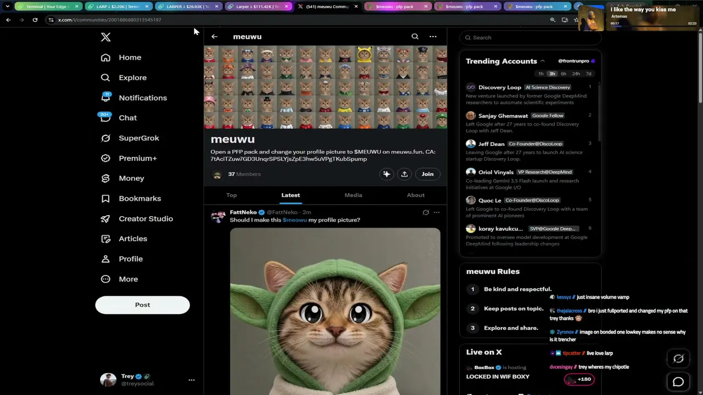This screenshot has height=395, width=703.
Task: Open Notifications bell in the sidebar
Action: pos(133,98)
